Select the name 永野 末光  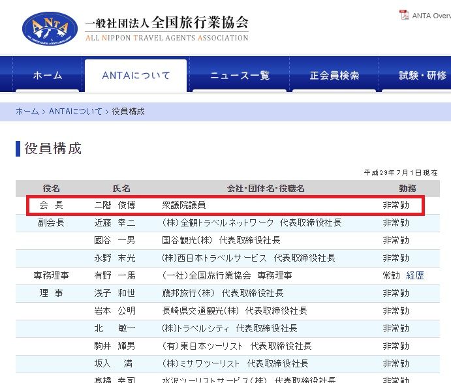tap(115, 258)
